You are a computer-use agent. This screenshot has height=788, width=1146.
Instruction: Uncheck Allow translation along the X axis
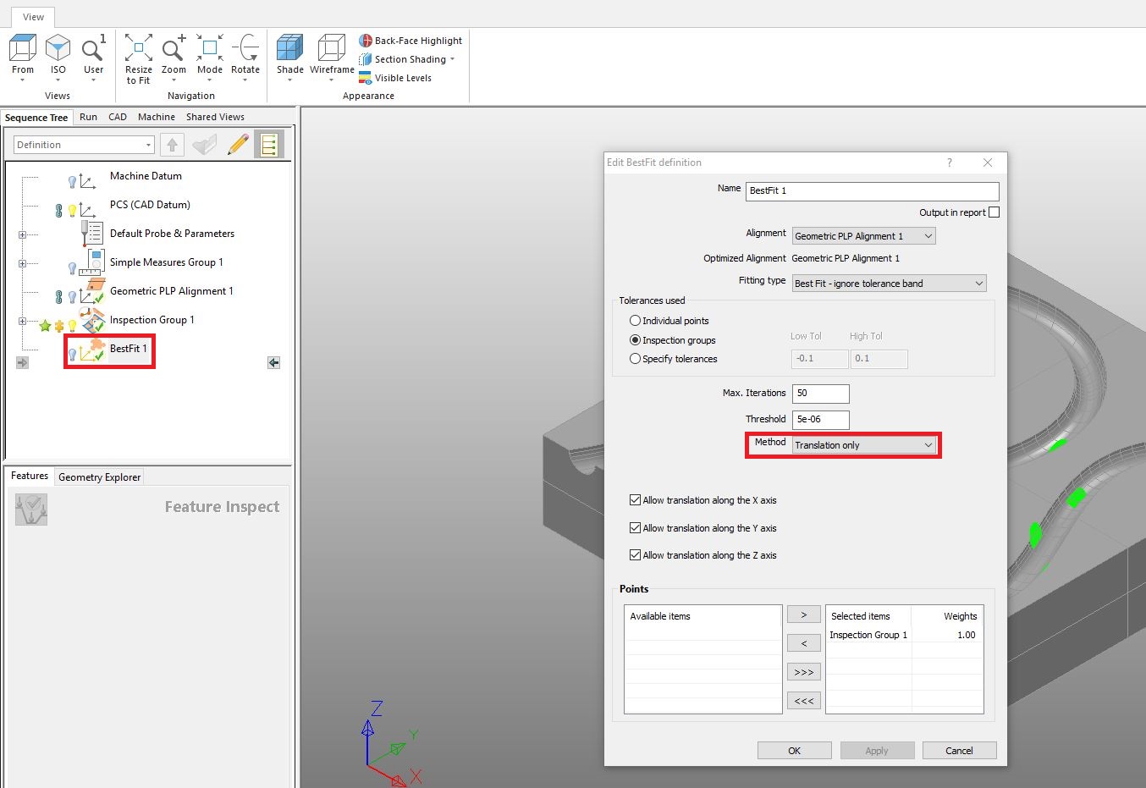click(x=635, y=500)
